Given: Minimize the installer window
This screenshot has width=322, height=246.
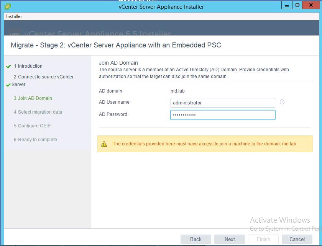Looking at the screenshot, I should click(x=287, y=5).
